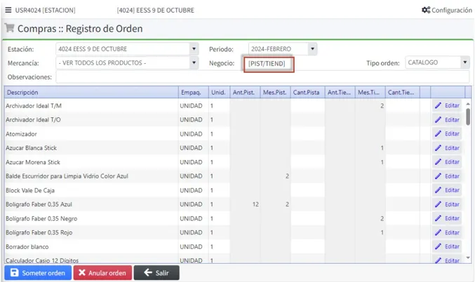This screenshot has width=475, height=282.
Task: Select Azucar Morena Stick description
Action: pos(33,162)
